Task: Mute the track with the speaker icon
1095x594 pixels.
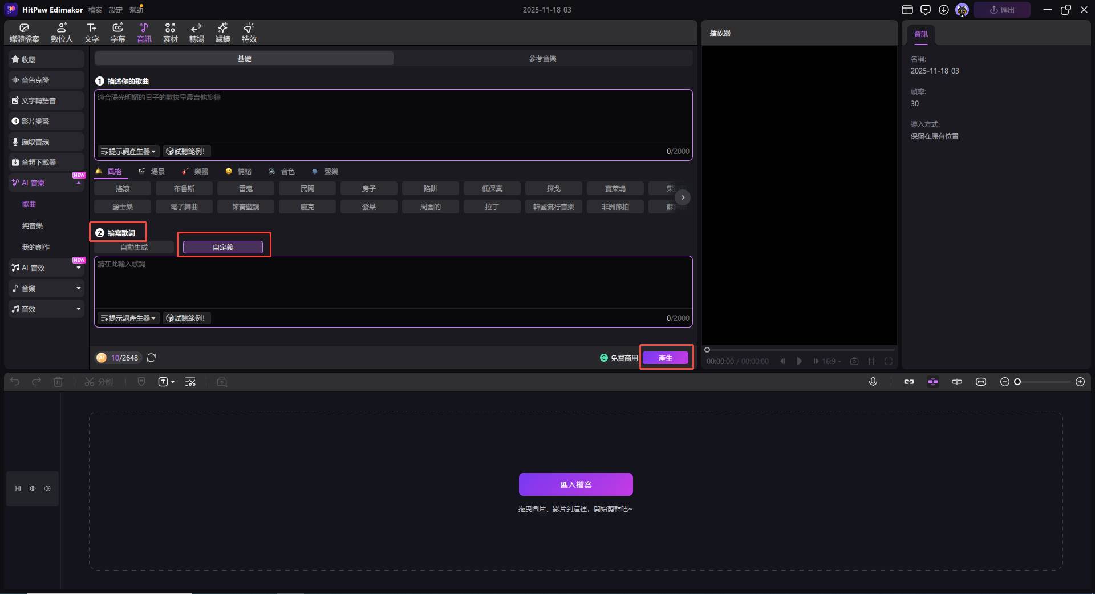Action: pos(47,488)
